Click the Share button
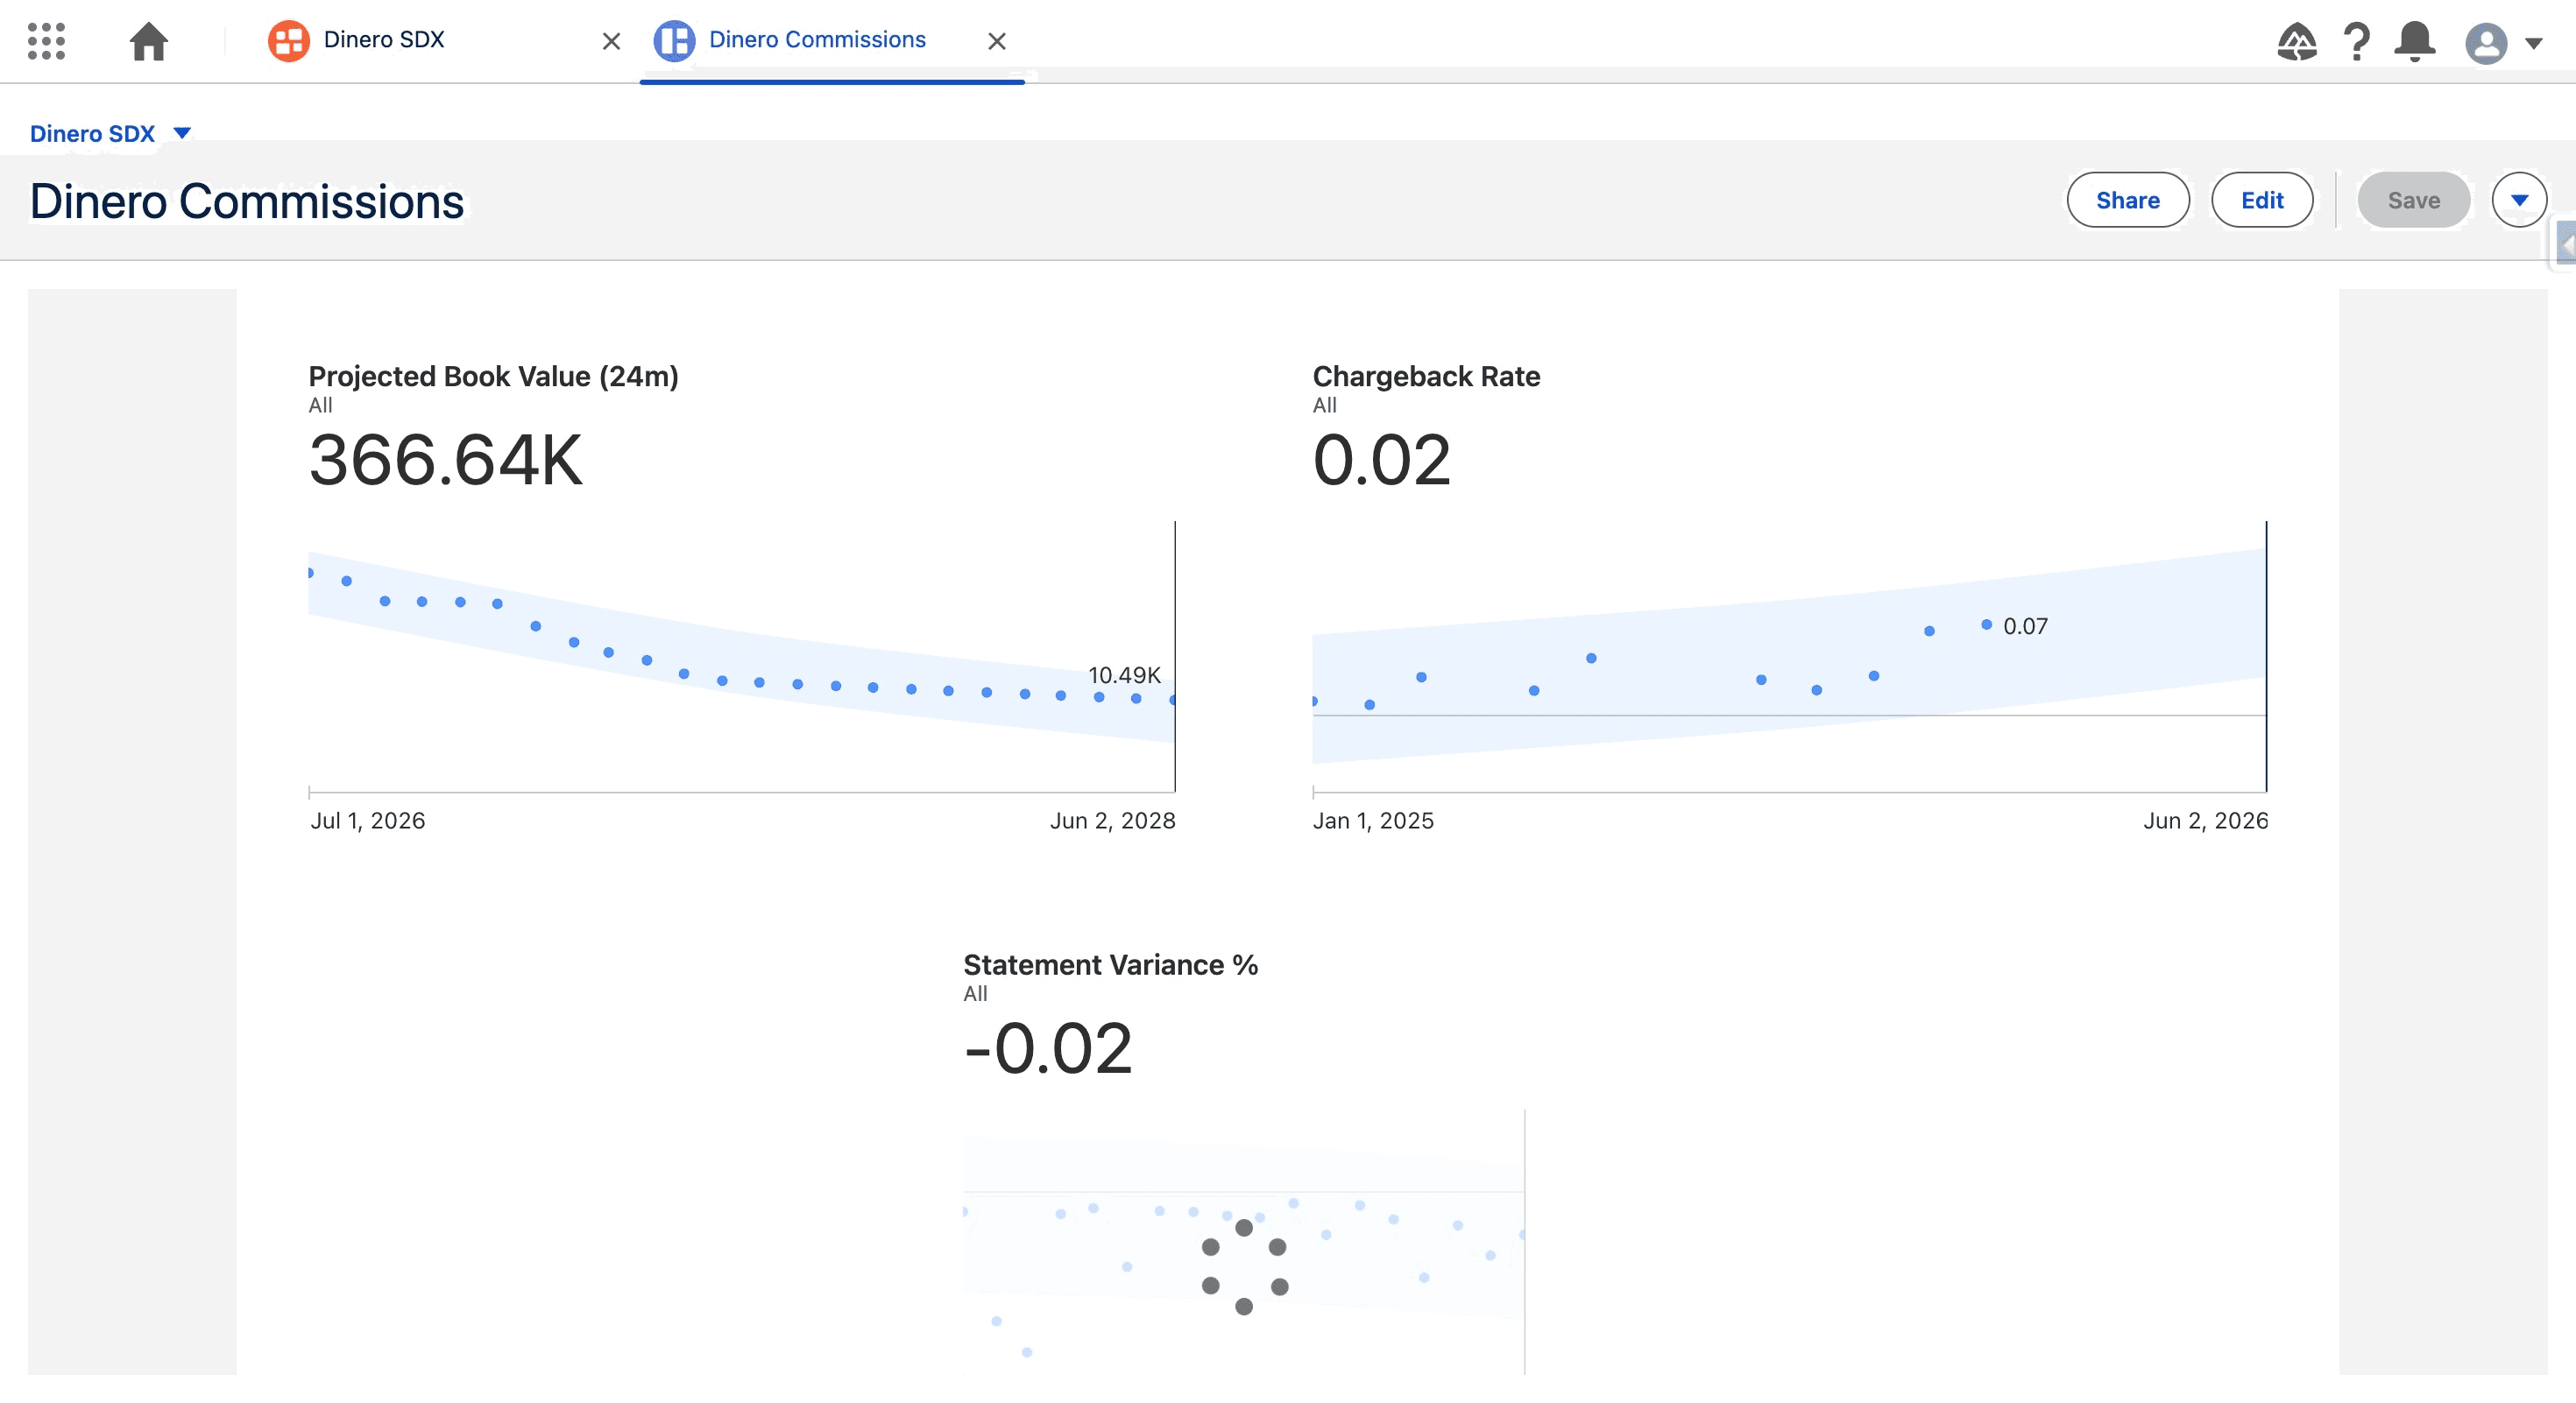2576x1403 pixels. pos(2127,200)
